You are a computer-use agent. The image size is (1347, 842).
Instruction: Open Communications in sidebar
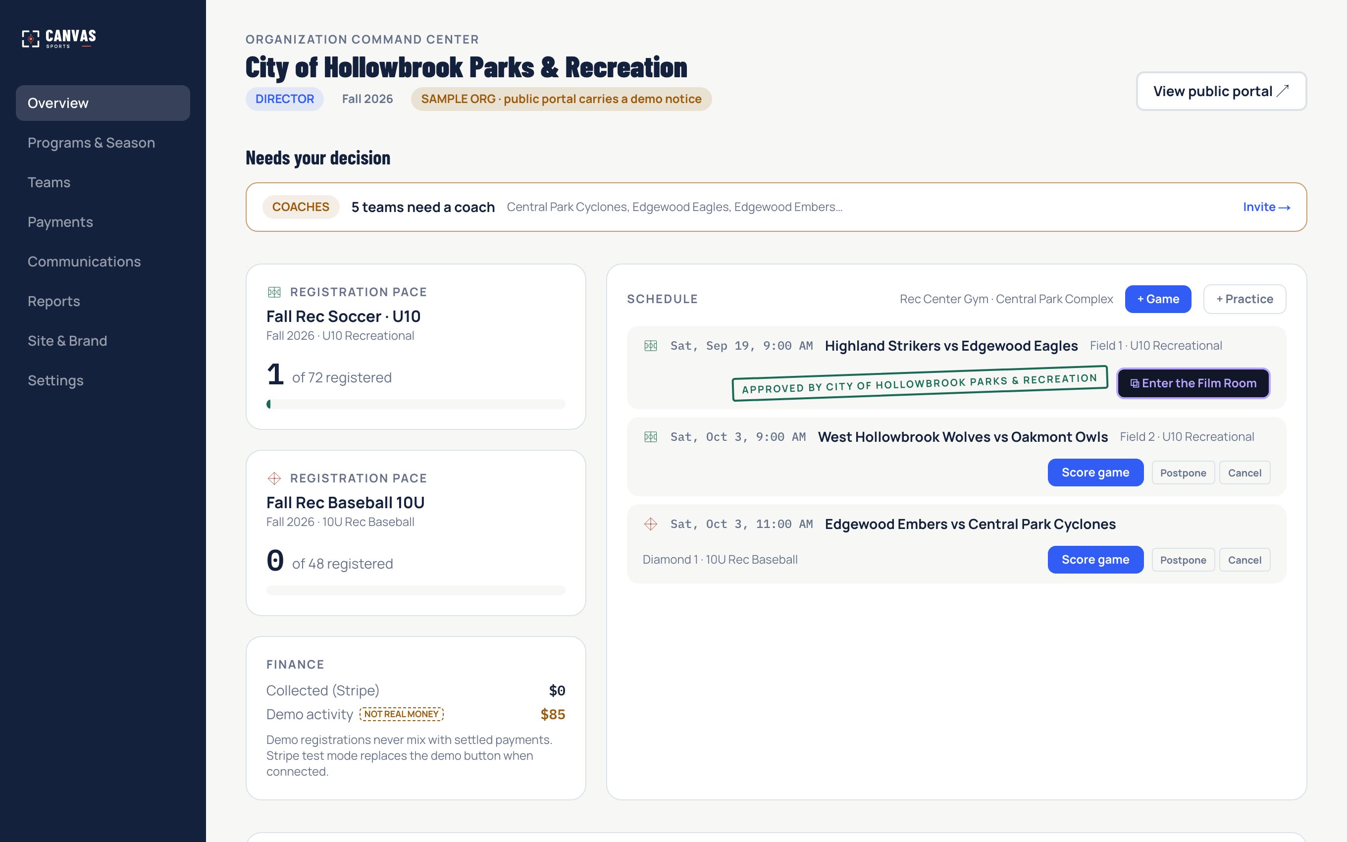pos(103,261)
